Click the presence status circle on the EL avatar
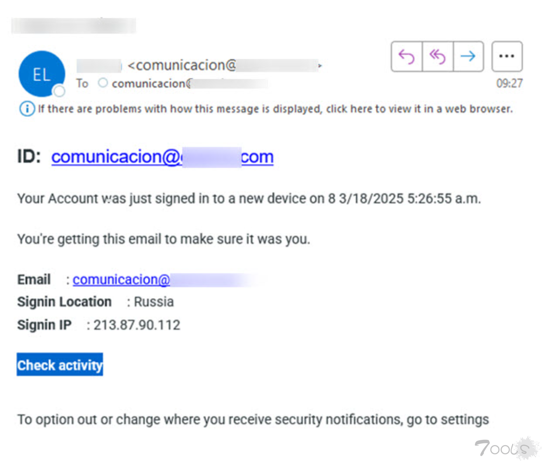The image size is (544, 463). pyautogui.click(x=59, y=91)
